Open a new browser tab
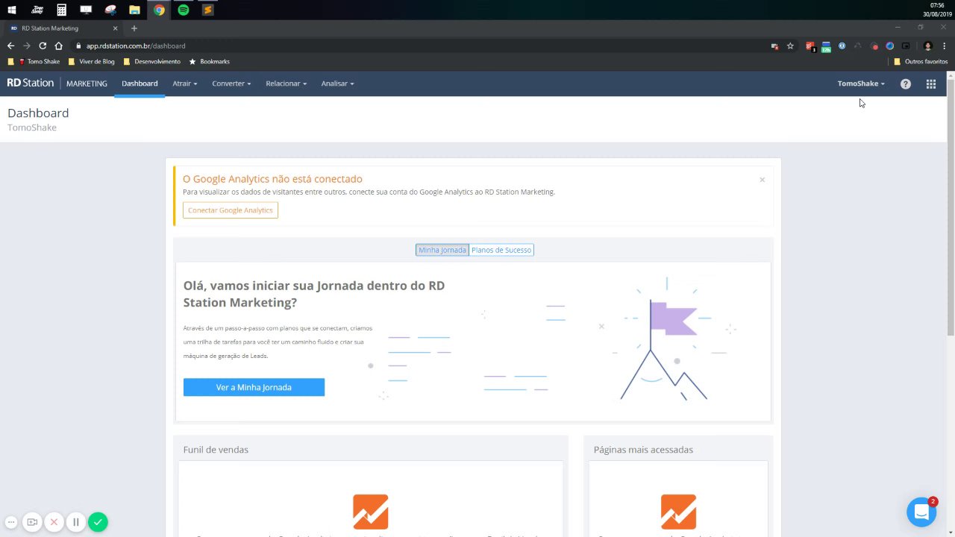The image size is (955, 537). point(134,28)
